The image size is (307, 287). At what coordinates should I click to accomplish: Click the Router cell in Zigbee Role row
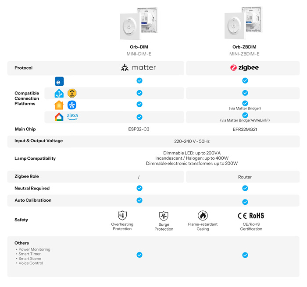(245, 177)
